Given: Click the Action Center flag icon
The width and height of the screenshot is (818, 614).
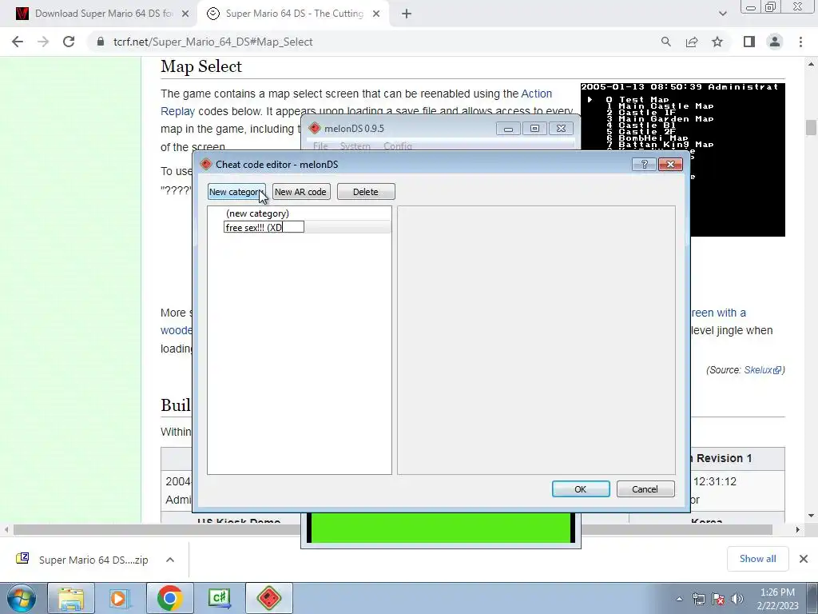Looking at the screenshot, I should pos(718,599).
